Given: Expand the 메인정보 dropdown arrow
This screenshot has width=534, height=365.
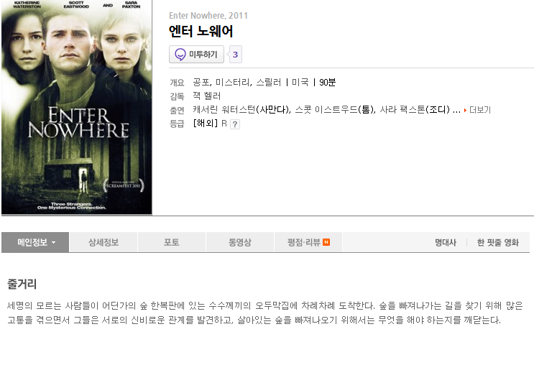Looking at the screenshot, I should [53, 243].
